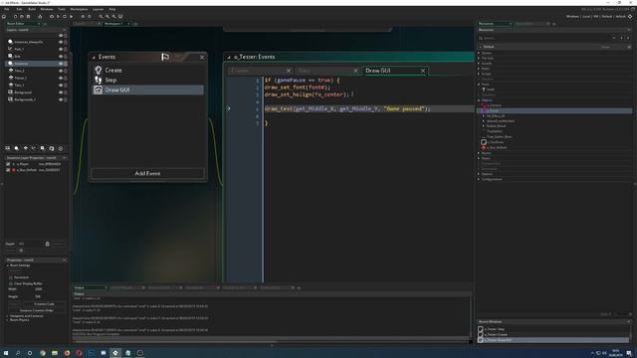This screenshot has height=358, width=637.
Task: Click the zoom out toolbar icon
Action: [102, 17]
